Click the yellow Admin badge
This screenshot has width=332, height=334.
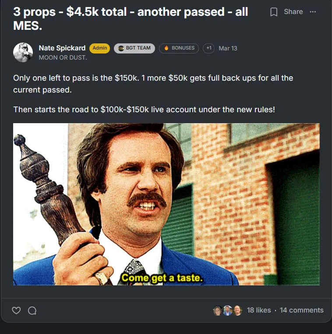99,48
